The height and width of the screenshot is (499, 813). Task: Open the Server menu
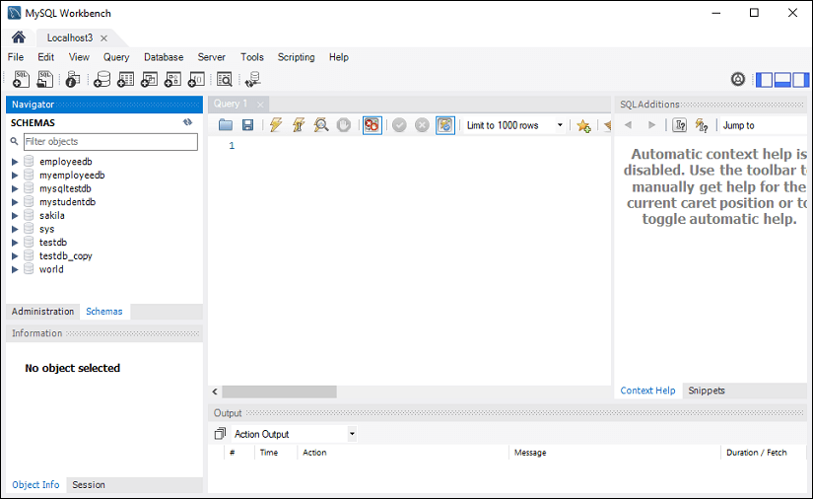[211, 57]
